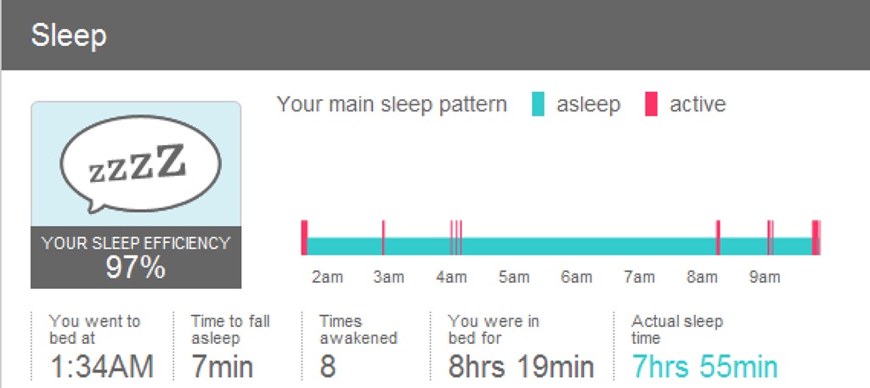Click the 7hrs 55min actual sleep time
Viewport: 870px width, 388px height.
coord(704,368)
